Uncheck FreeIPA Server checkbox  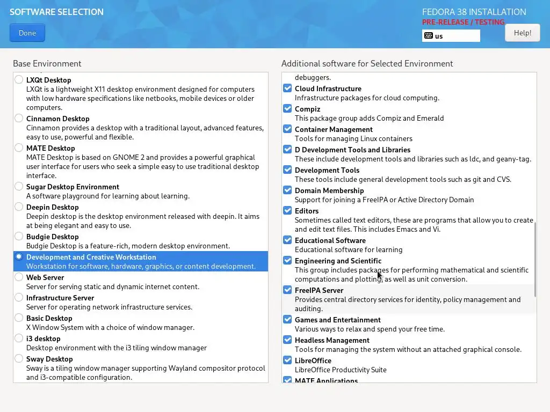click(x=287, y=290)
